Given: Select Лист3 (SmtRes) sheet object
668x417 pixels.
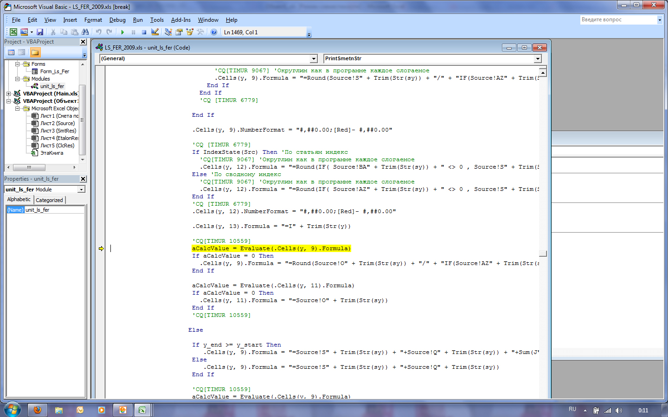Looking at the screenshot, I should (x=58, y=131).
